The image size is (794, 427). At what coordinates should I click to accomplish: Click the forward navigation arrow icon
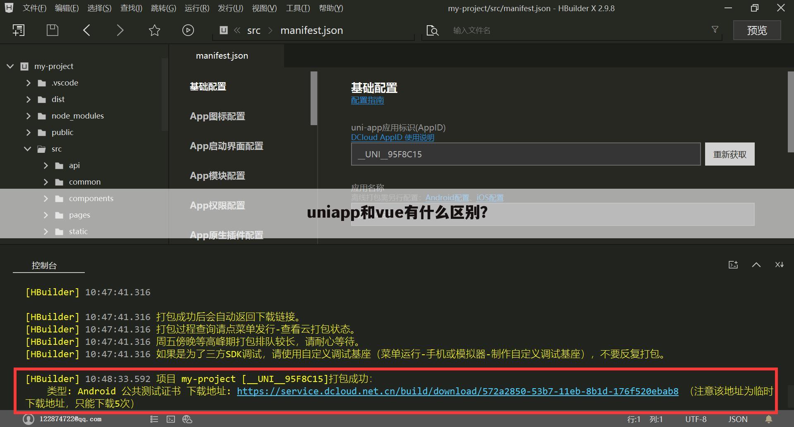click(120, 30)
